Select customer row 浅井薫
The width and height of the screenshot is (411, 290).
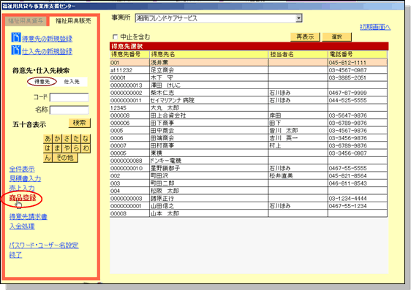point(248,63)
